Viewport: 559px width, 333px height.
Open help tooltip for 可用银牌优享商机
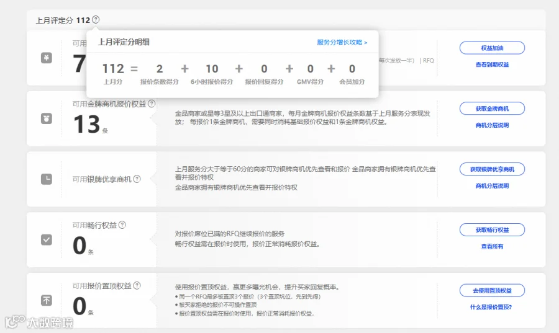pos(137,179)
